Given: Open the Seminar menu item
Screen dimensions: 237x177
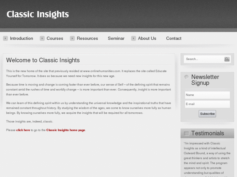Looking at the screenshot, I should (x=116, y=38).
